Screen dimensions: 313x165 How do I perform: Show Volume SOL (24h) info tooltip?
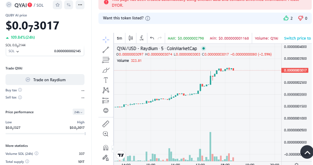36,154
